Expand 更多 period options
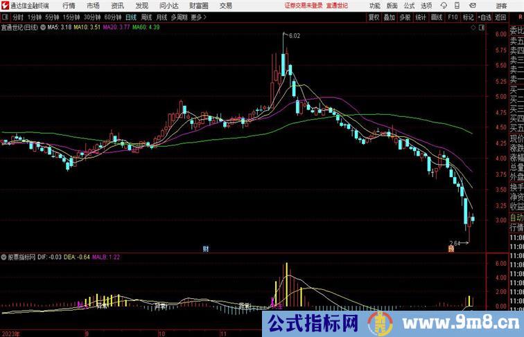524x337 pixels. [x=199, y=17]
